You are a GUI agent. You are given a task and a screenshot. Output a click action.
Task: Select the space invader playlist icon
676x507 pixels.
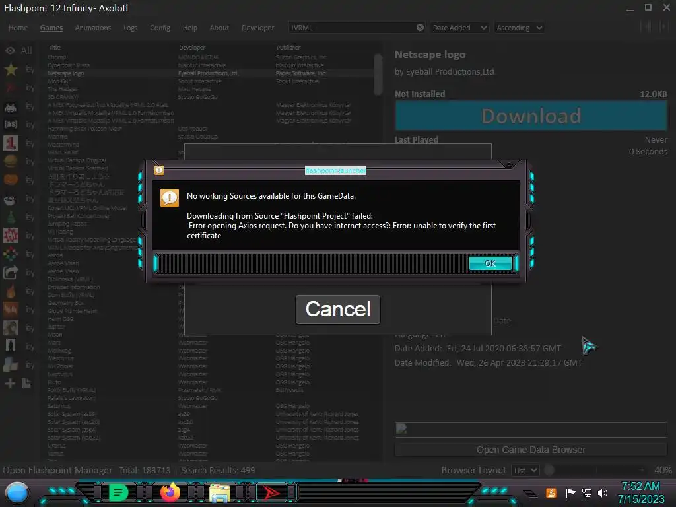[11, 106]
